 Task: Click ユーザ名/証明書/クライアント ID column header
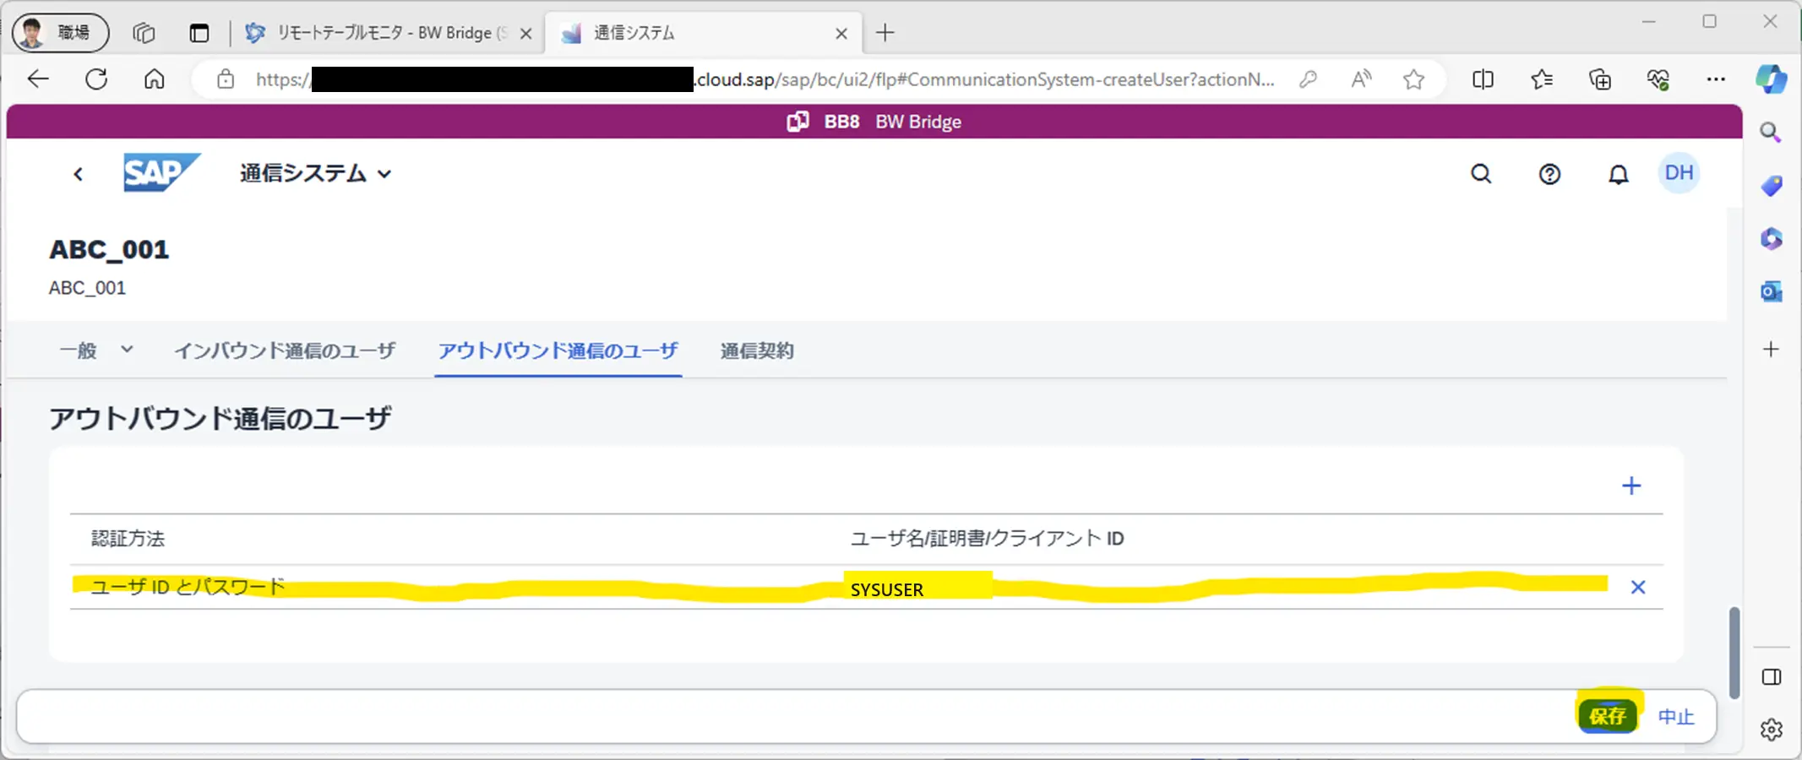987,538
